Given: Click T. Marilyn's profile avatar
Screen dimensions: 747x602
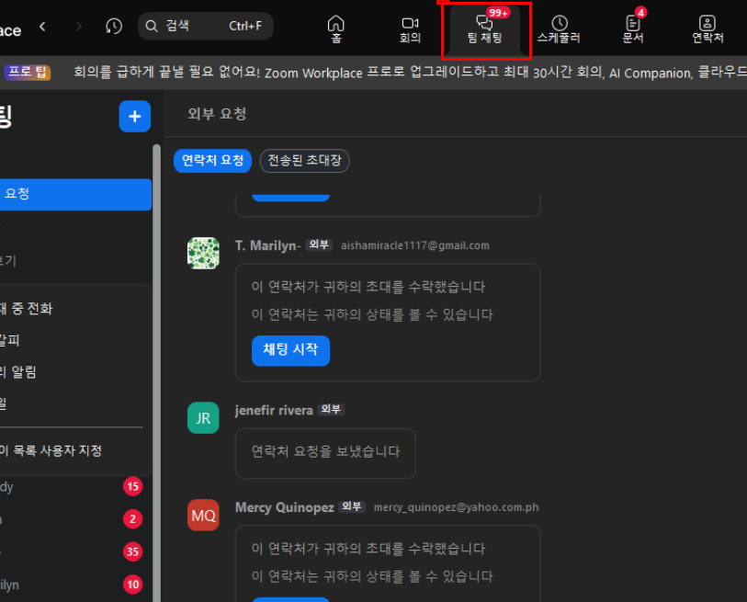Looking at the screenshot, I should tap(203, 253).
